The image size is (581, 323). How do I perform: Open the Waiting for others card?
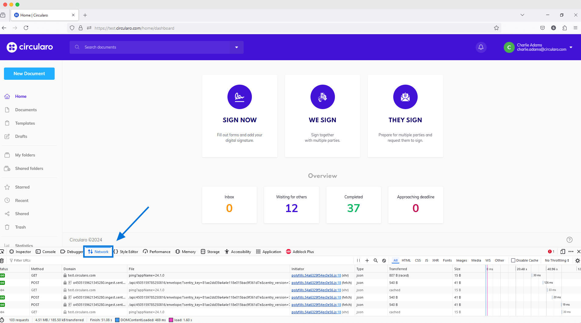point(291,205)
